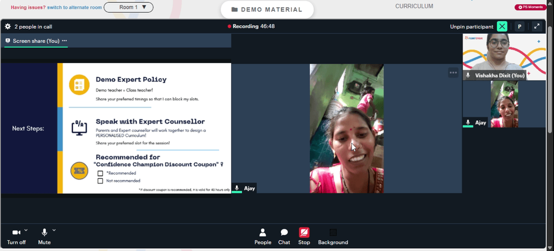This screenshot has height=251, width=554.
Task: Check the Not recommended checkbox
Action: coord(100,181)
